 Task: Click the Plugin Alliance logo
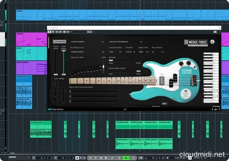click(x=56, y=109)
